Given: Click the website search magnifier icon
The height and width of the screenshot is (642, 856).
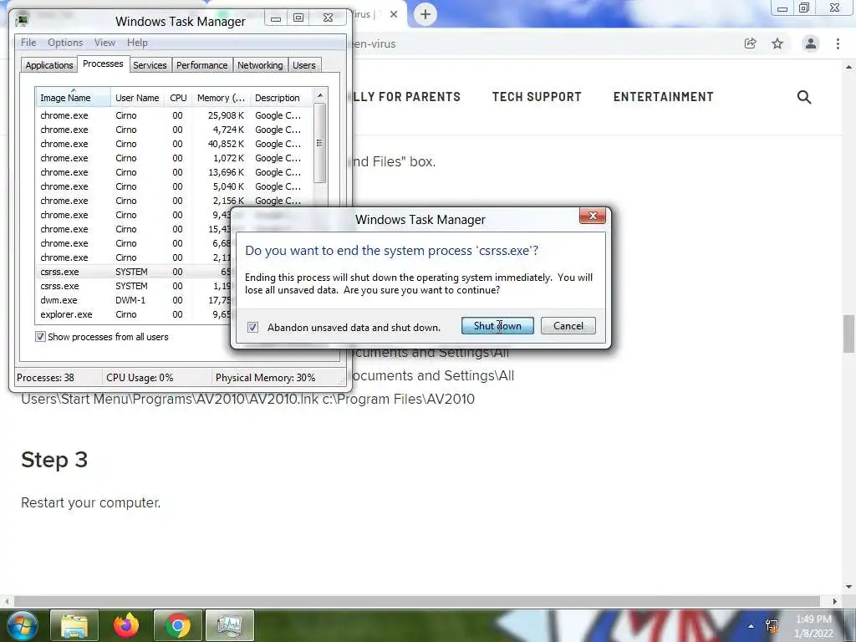Looking at the screenshot, I should (x=803, y=97).
